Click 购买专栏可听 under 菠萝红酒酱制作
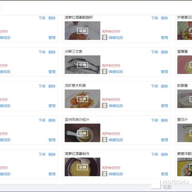Viewport: 192px width, 192px height. [x=111, y=168]
